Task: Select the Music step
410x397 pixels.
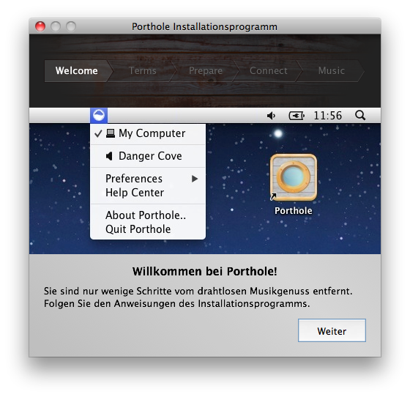Action: pyautogui.click(x=331, y=71)
